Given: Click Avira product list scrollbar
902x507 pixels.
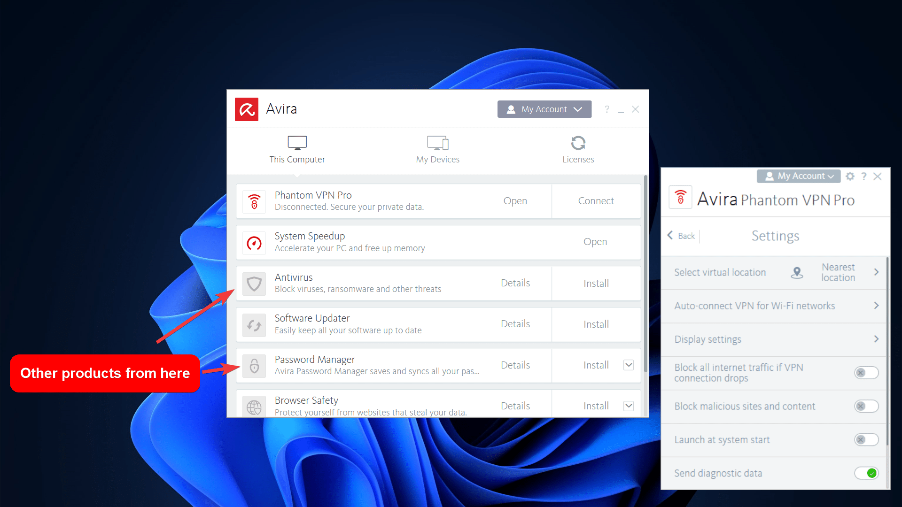Looking at the screenshot, I should tap(645, 274).
